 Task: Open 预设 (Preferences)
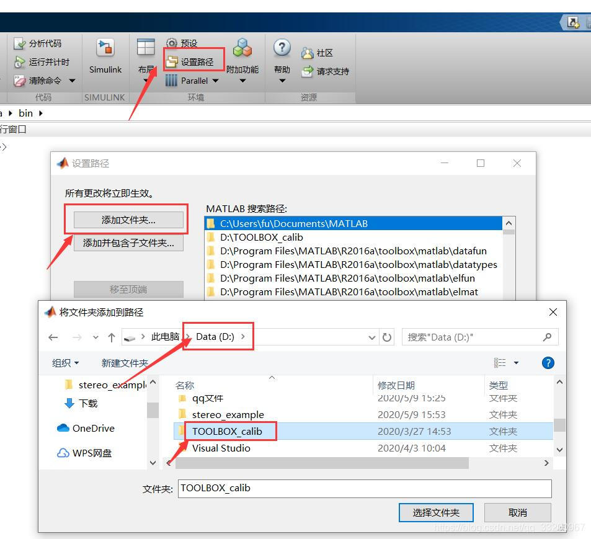pyautogui.click(x=184, y=42)
